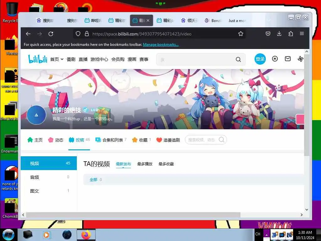321x241 pixels.
Task: Open 漫画 in bilibili navigation
Action: pos(132,59)
